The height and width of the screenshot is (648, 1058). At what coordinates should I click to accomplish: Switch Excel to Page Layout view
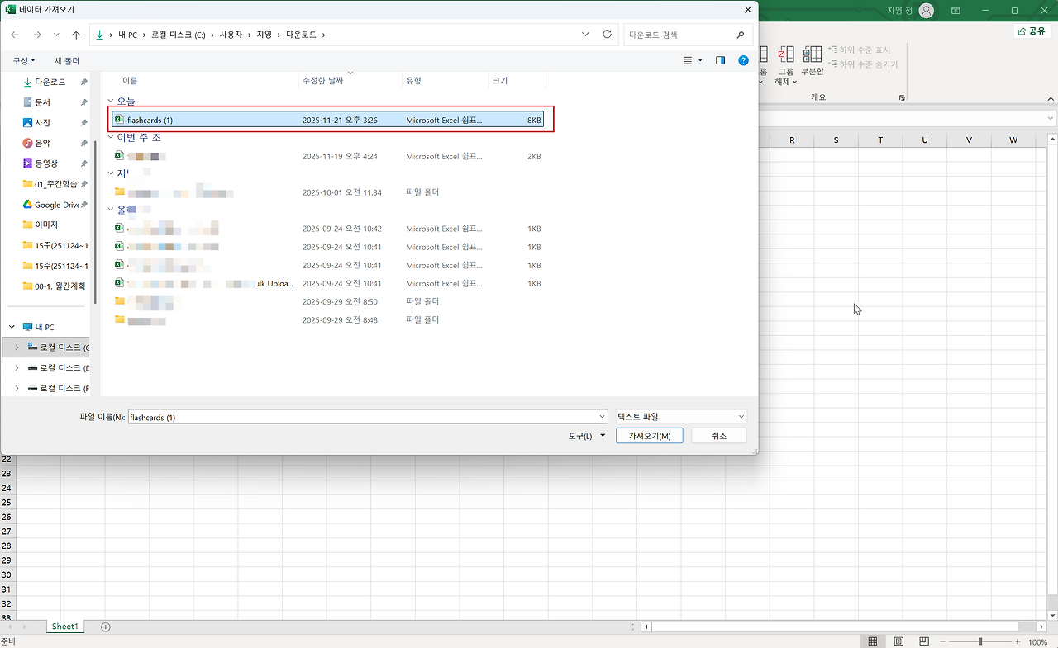click(x=898, y=641)
